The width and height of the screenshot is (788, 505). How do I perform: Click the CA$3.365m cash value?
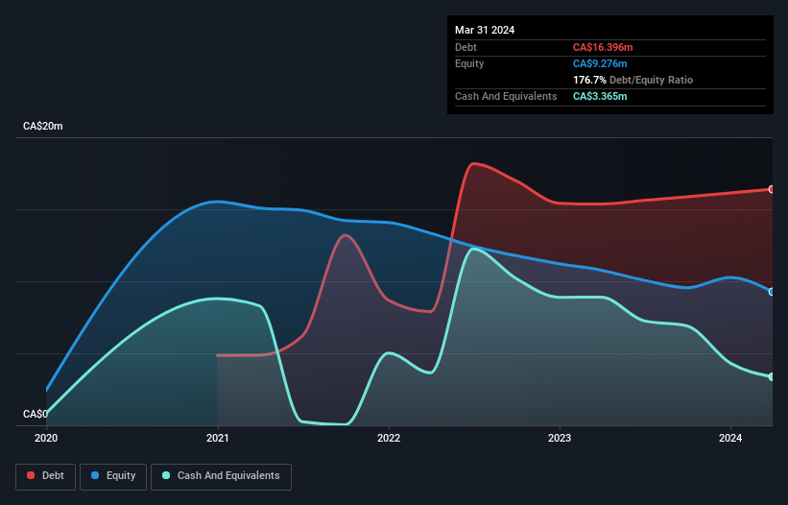click(x=600, y=96)
